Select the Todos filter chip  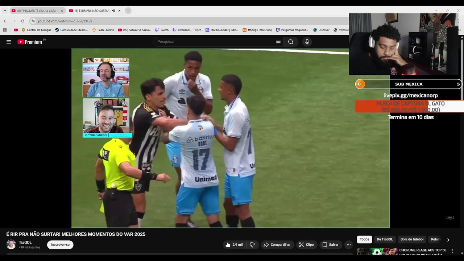pos(364,239)
